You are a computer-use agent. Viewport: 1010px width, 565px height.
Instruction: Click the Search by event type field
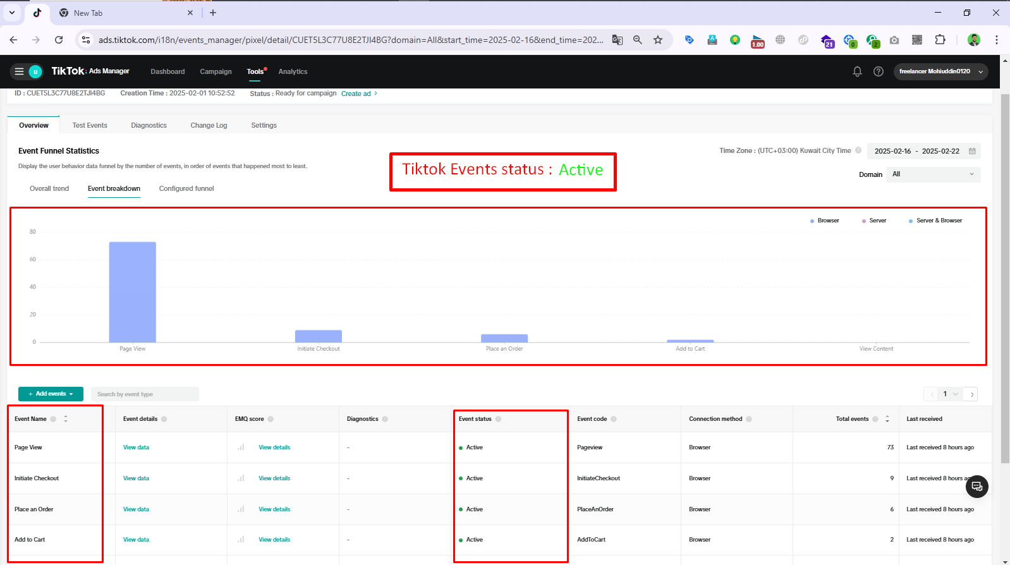(x=145, y=394)
